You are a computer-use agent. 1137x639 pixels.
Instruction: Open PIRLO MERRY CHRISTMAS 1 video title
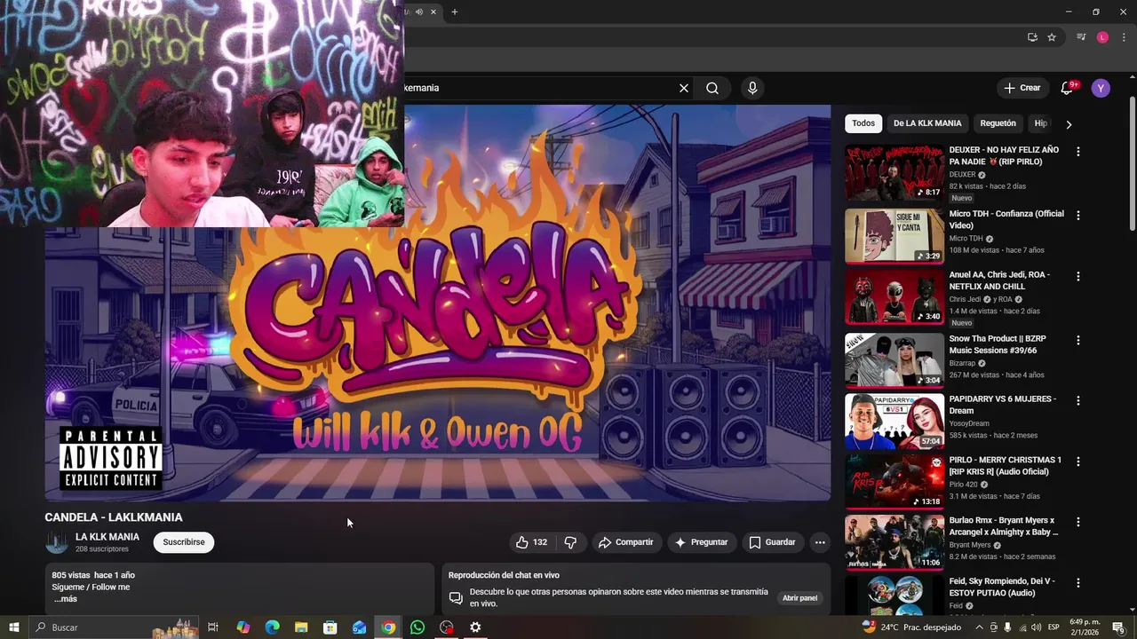(x=1006, y=466)
